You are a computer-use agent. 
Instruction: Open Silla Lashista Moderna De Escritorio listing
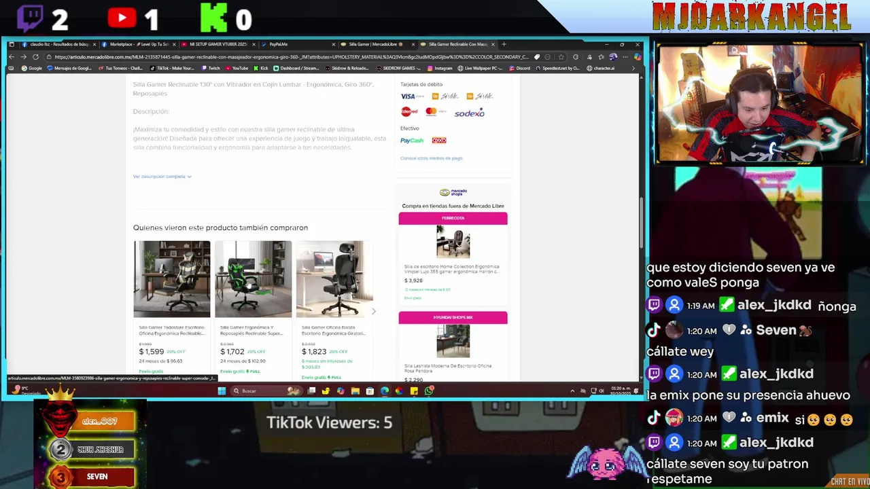tap(448, 368)
